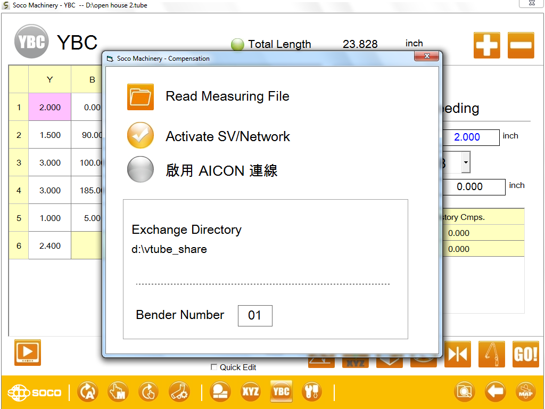Switch to XYZ mode in bottom toolbar

251,392
